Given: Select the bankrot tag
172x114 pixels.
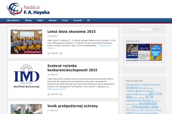Looking at the screenshot, I should (x=132, y=87).
